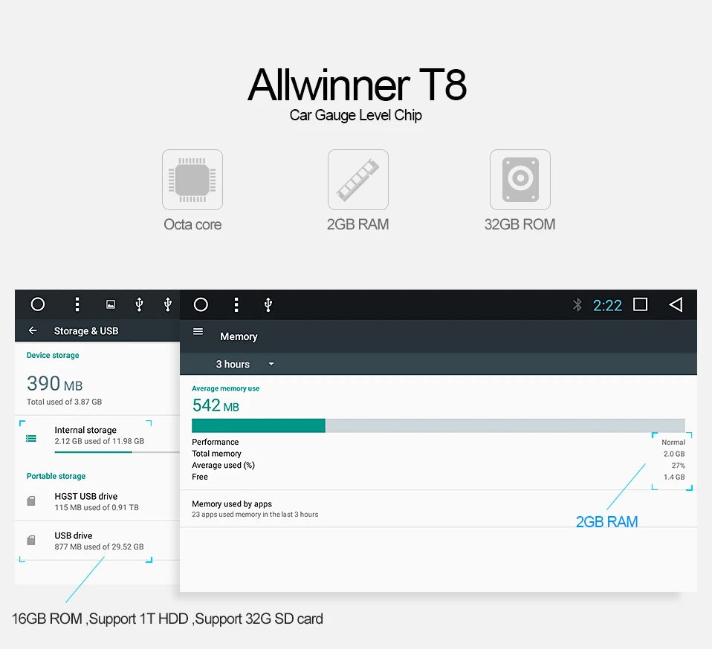Viewport: 712px width, 649px height.
Task: Open USB drive 29.52 GB entry
Action: 97,541
